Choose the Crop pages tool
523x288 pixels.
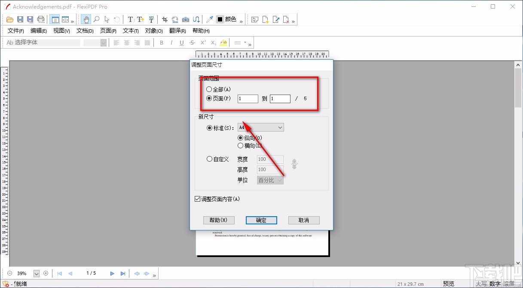(164, 19)
